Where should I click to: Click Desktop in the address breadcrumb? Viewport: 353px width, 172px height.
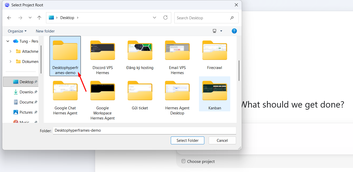pos(67,18)
